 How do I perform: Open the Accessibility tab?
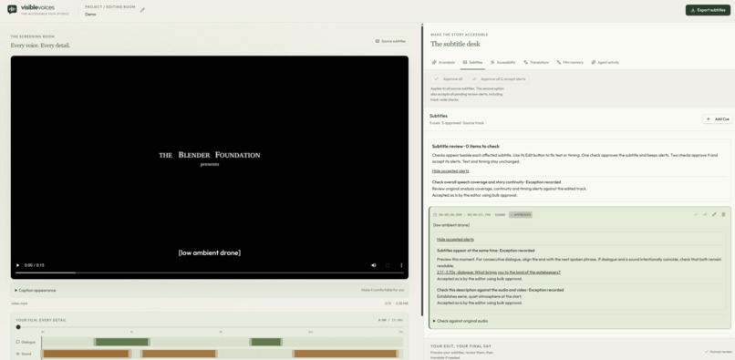tap(503, 62)
